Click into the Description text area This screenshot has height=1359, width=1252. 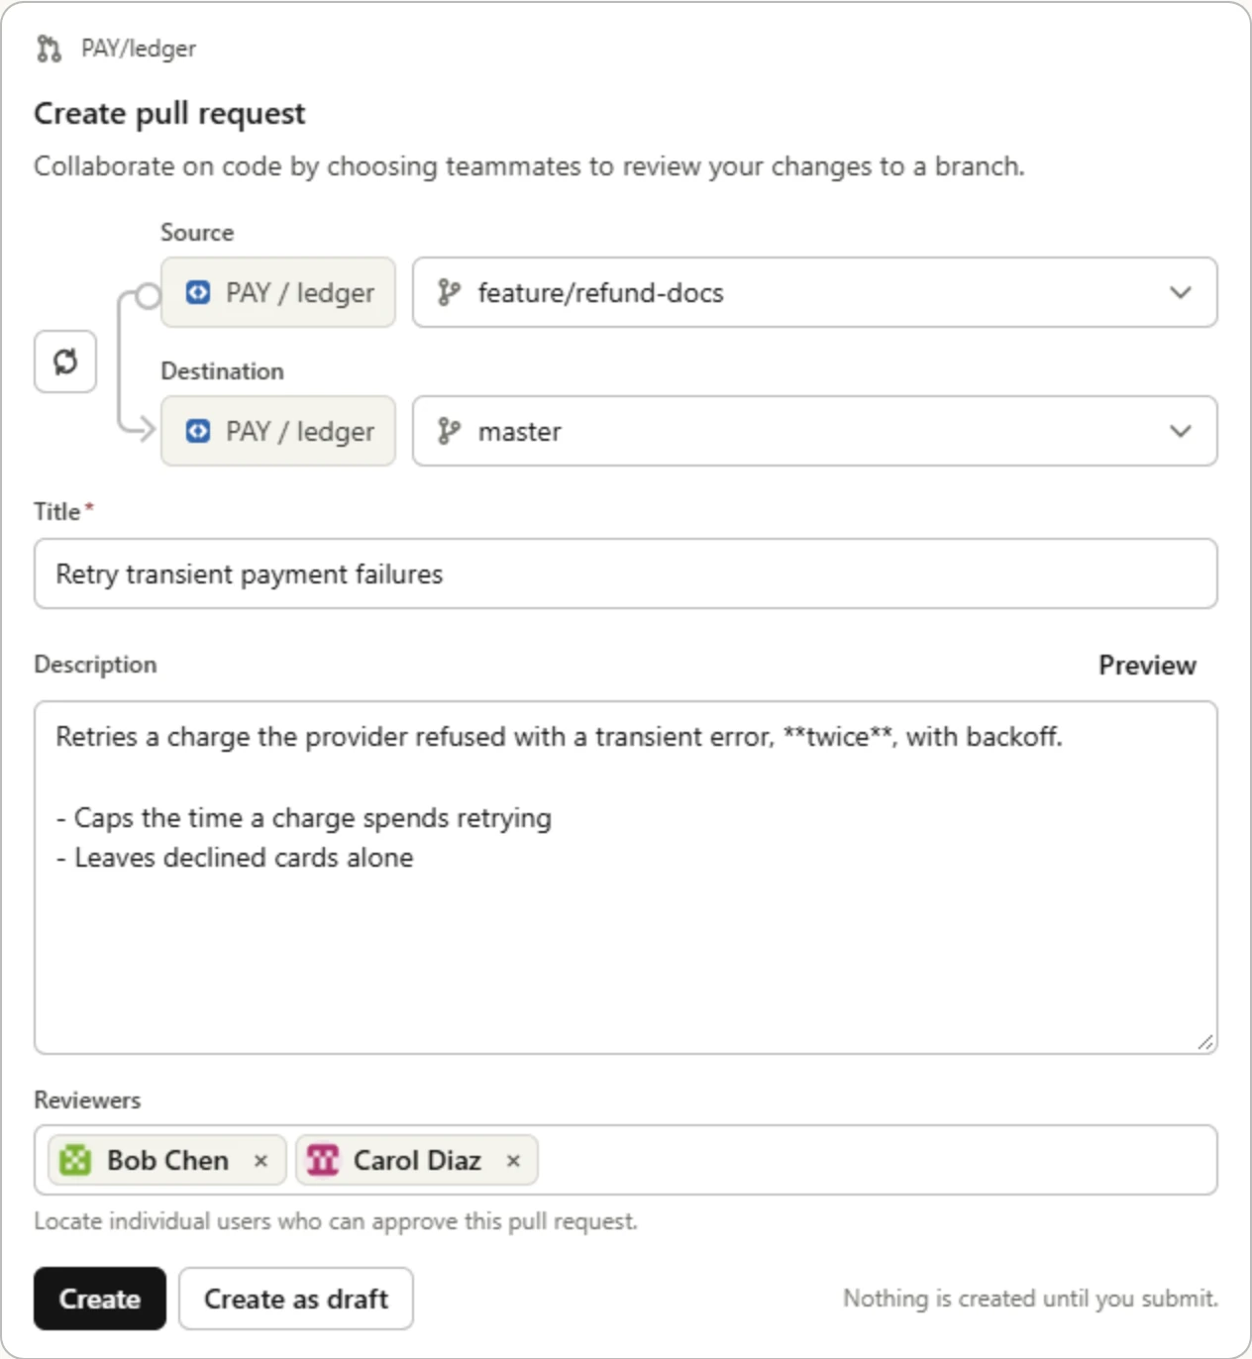(x=625, y=878)
